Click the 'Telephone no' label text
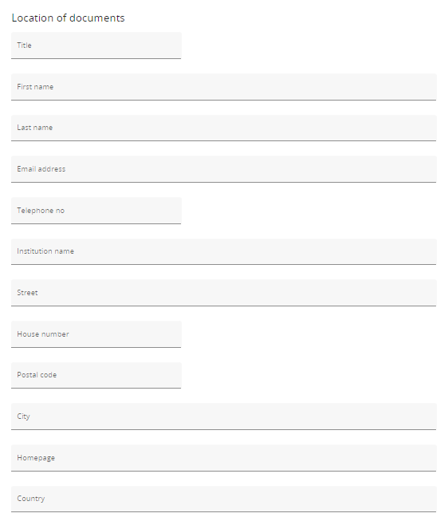This screenshot has width=444, height=525. pyautogui.click(x=41, y=211)
